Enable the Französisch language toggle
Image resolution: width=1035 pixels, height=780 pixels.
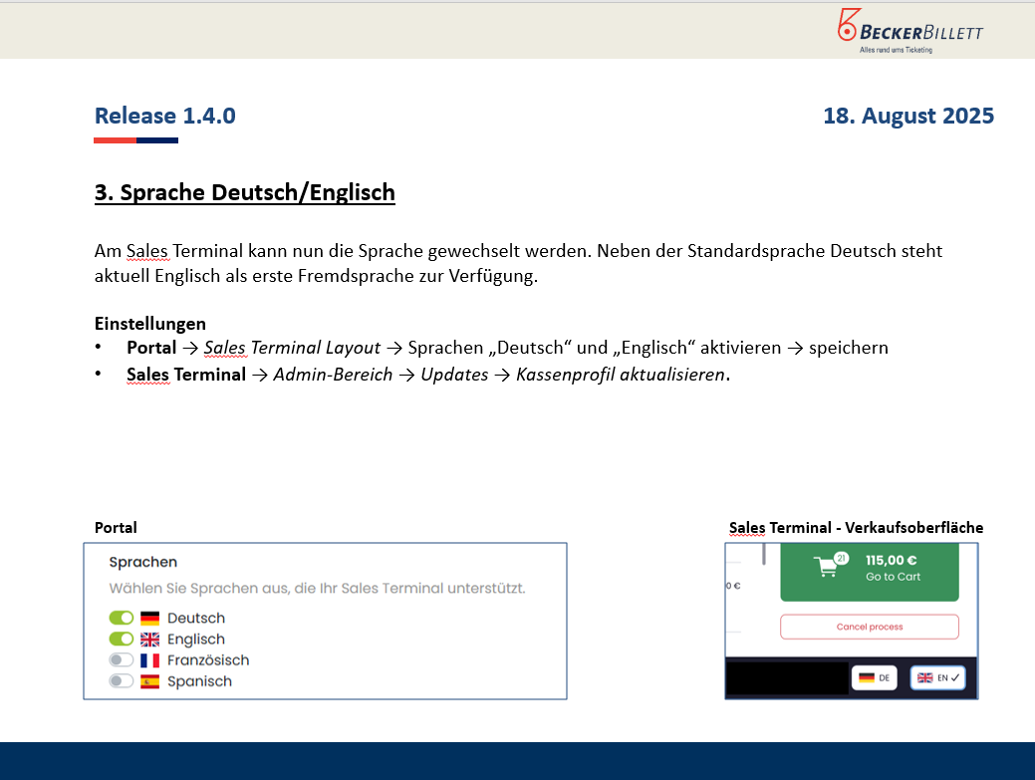point(122,659)
